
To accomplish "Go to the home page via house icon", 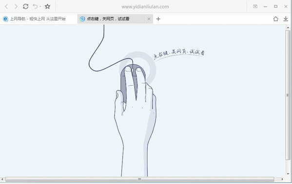I will coord(276,19).
